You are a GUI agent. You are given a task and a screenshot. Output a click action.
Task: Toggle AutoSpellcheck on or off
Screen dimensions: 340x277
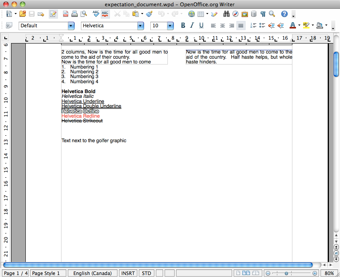click(105, 14)
